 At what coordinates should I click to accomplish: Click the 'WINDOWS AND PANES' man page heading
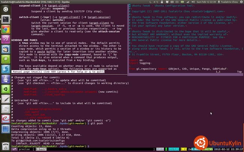click(x=24, y=40)
